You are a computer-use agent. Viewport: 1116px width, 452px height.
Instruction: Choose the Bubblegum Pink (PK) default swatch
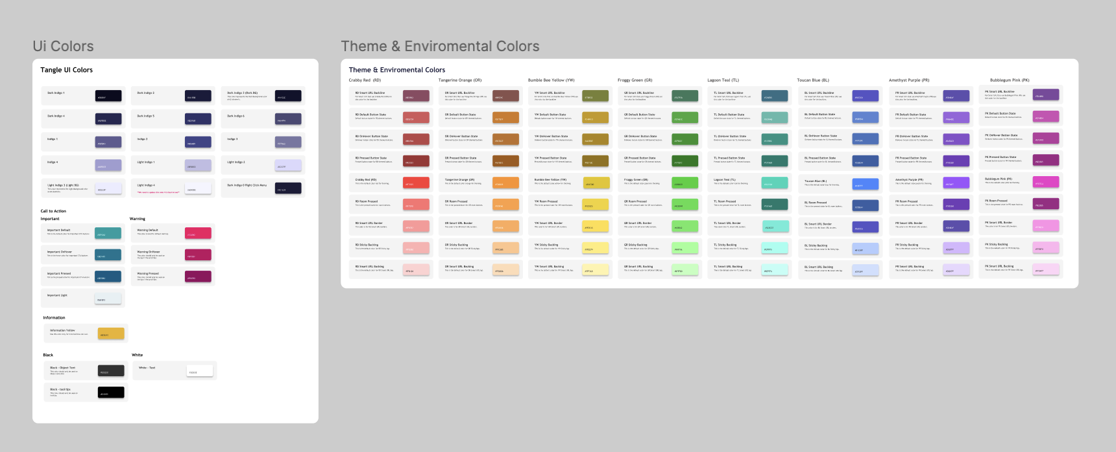coord(1046,181)
